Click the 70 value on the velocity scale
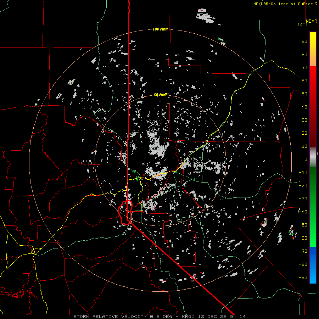Image resolution: width=319 pixels, height=319 pixels. [304, 68]
